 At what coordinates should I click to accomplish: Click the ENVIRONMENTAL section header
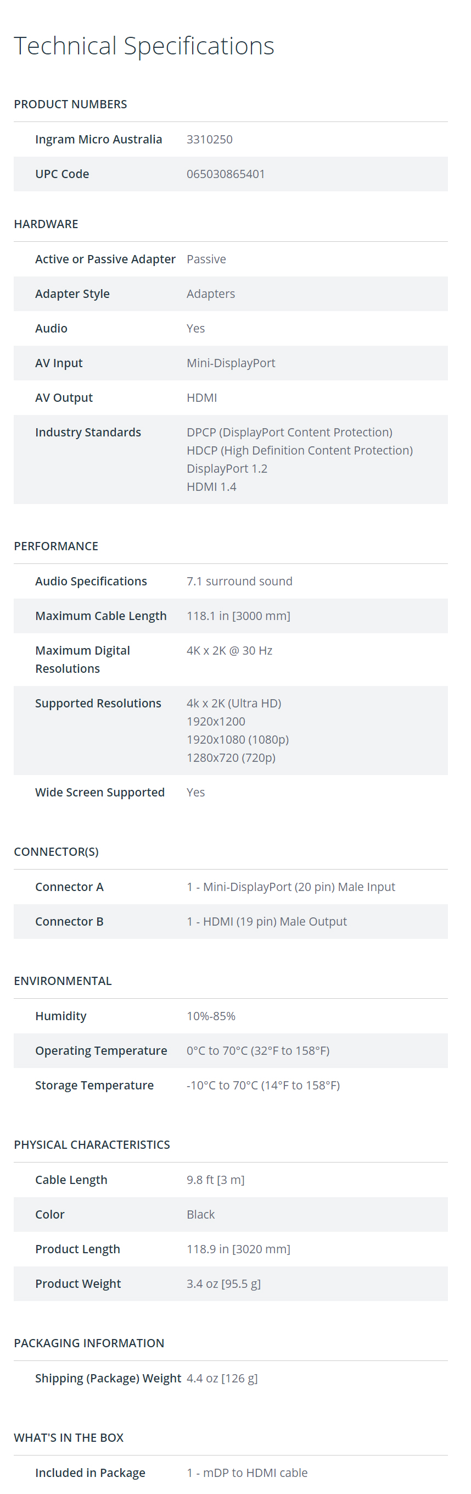[63, 981]
